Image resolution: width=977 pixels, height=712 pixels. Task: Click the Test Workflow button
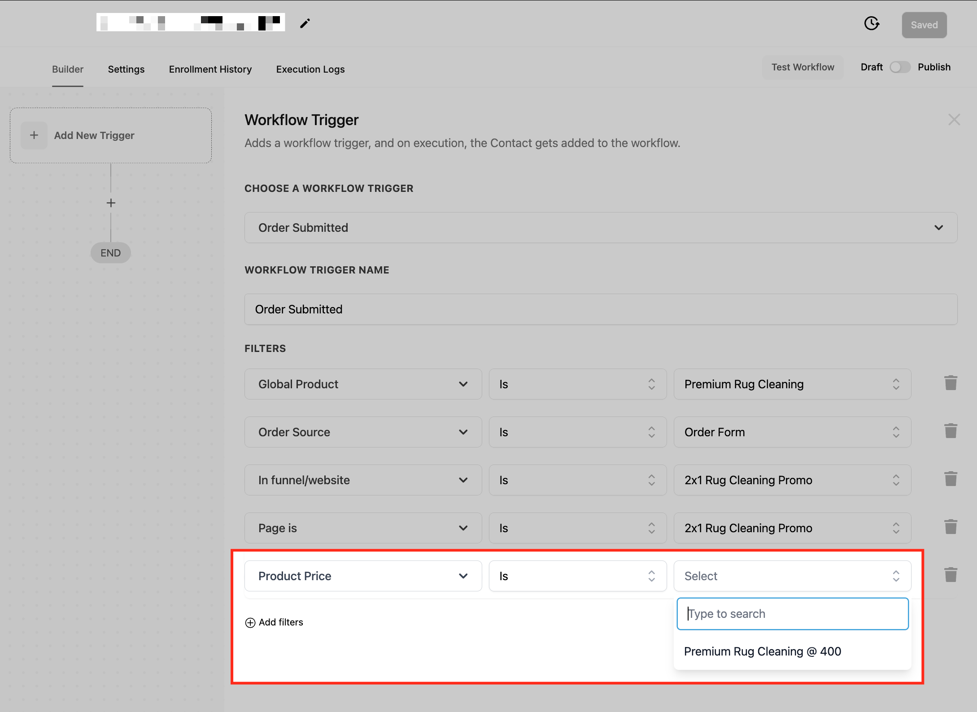pyautogui.click(x=803, y=67)
